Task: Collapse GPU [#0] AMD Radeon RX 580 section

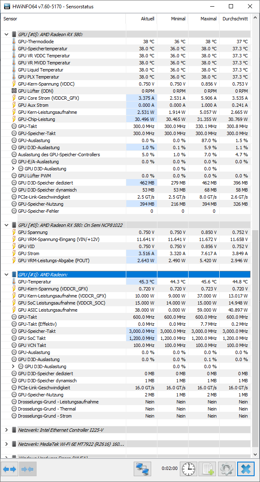Action: 7,34
